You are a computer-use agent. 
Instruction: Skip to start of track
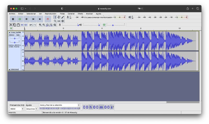[x=33, y=19]
